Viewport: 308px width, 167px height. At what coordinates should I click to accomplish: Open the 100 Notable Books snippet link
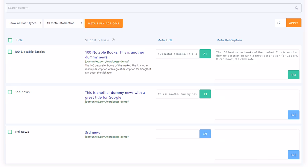(x=114, y=55)
